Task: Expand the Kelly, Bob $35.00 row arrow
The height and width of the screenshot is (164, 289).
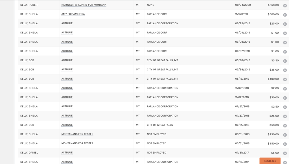Action: coord(285,70)
